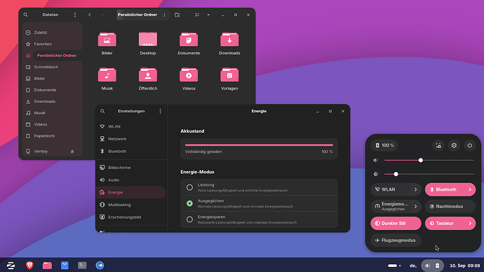
Task: Open Audio settings panel
Action: pos(131,179)
